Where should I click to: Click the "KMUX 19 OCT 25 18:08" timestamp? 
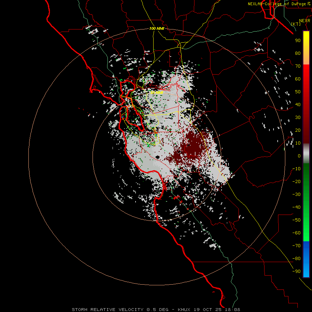pyautogui.click(x=209, y=310)
